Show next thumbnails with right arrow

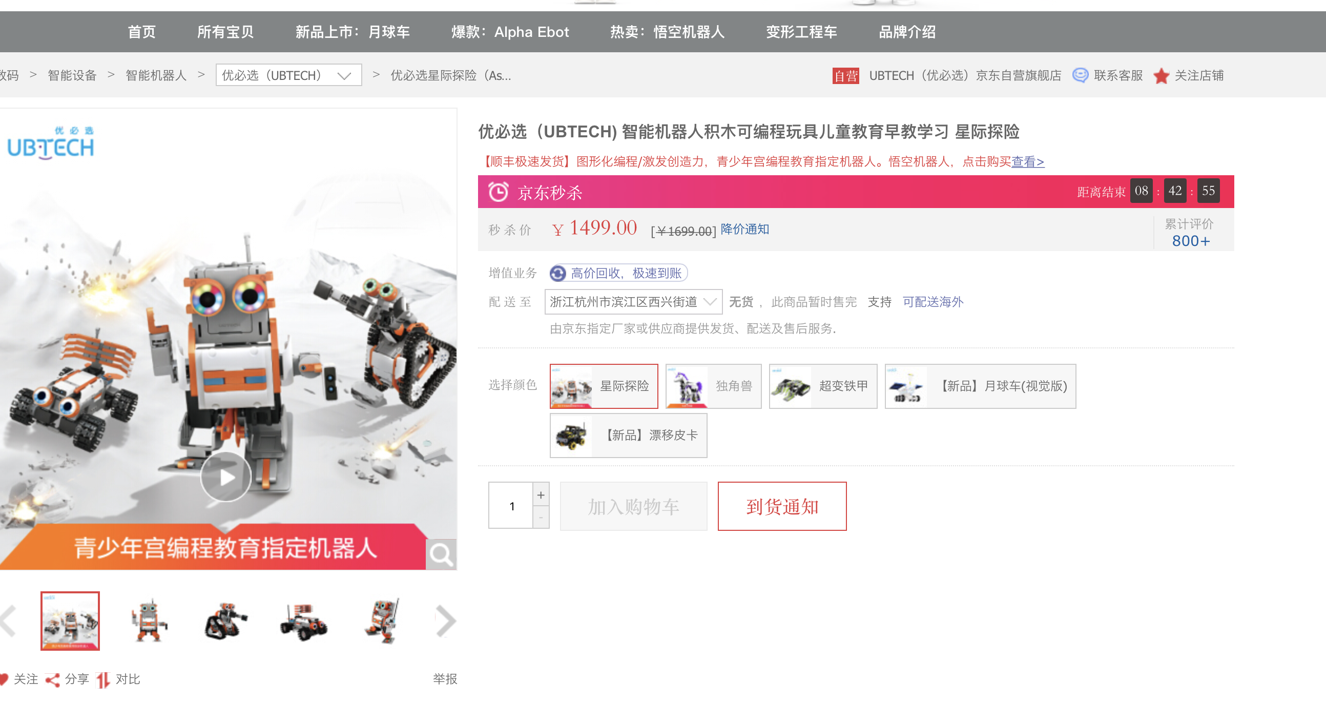pyautogui.click(x=445, y=621)
